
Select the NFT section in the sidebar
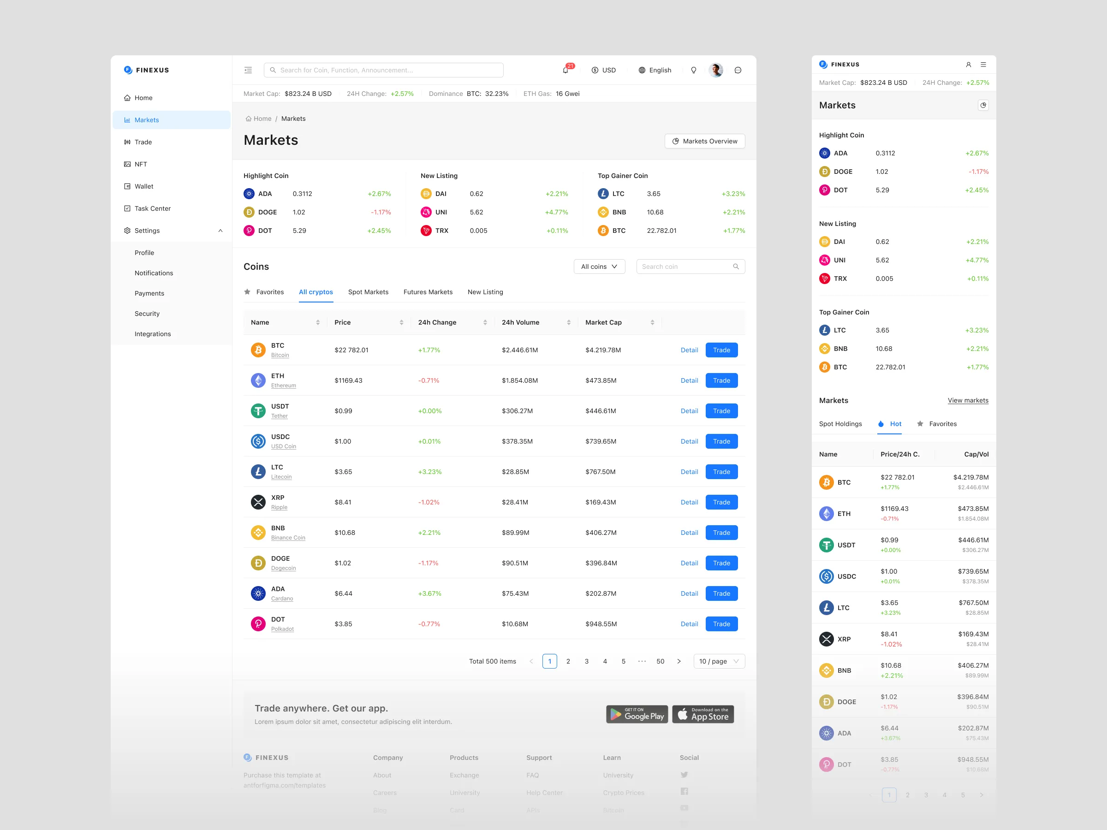[141, 164]
